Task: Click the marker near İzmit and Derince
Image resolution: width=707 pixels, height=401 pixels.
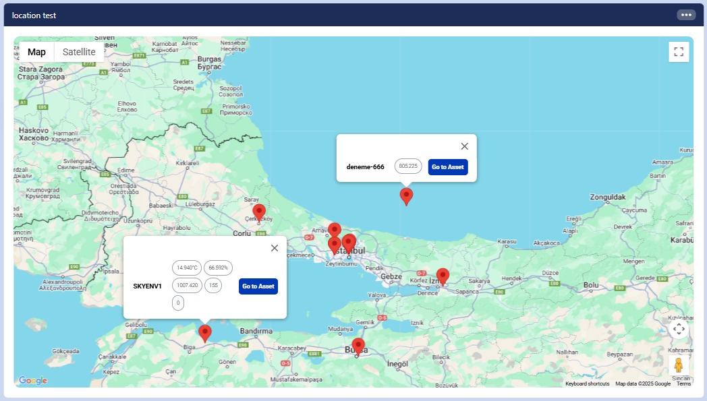Action: pyautogui.click(x=443, y=275)
